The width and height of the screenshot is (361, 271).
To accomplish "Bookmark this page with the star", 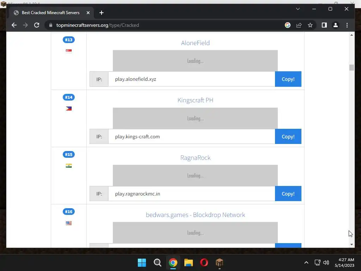I will 310,25.
